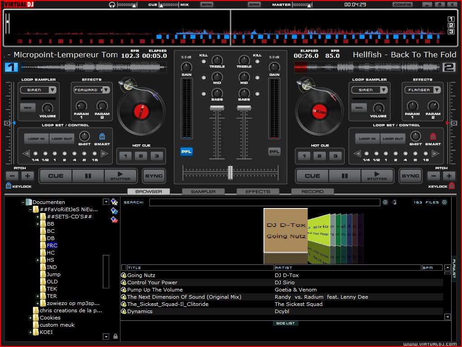Image resolution: width=462 pixels, height=347 pixels.
Task: Toggle the left deck keylock padlock icon
Action: tap(9, 185)
